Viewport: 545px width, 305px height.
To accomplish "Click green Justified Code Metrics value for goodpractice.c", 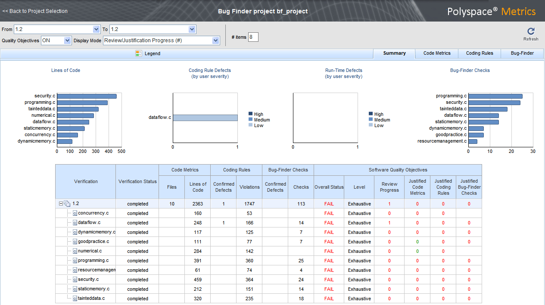I will 417,242.
